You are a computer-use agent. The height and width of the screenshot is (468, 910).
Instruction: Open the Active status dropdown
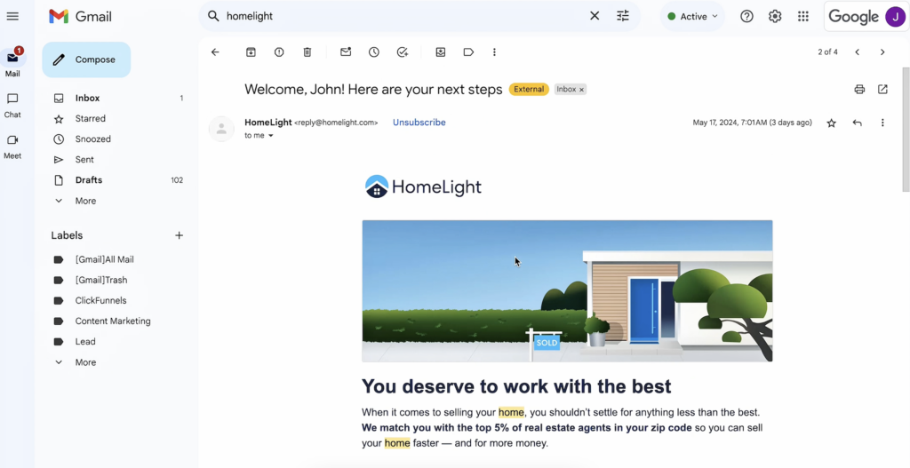(692, 16)
